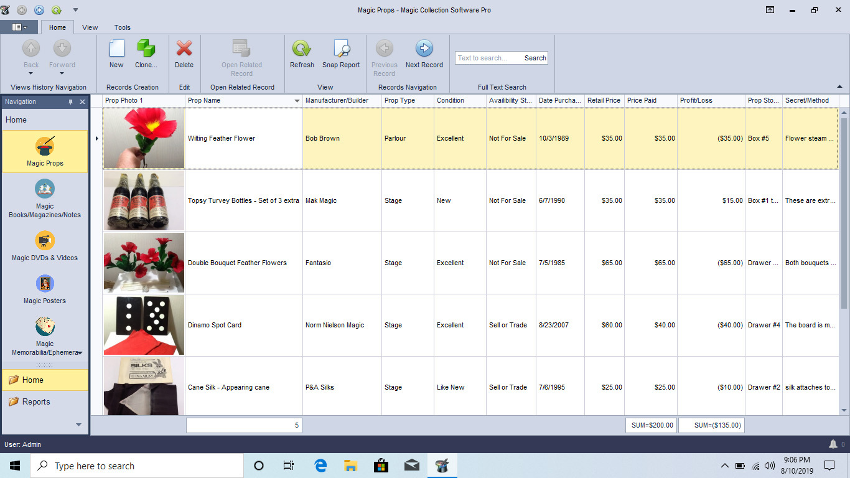Click the Search button
The image size is (850, 478).
[535, 58]
